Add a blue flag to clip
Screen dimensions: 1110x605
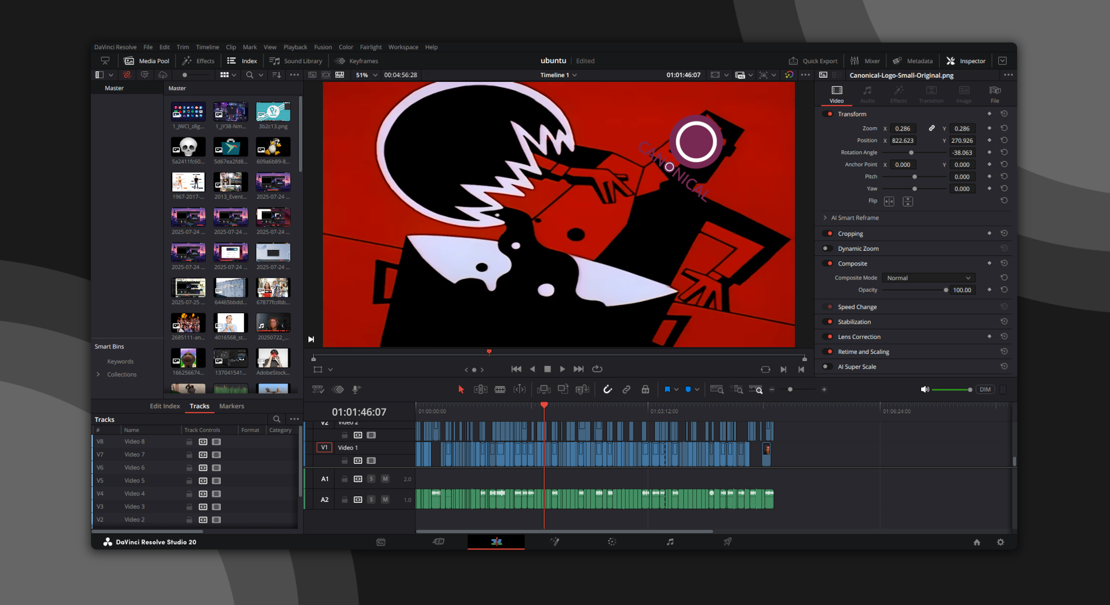pyautogui.click(x=667, y=389)
